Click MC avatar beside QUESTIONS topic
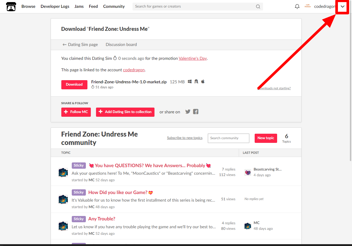Image resolution: width=352 pixels, height=246 pixels. point(63,173)
